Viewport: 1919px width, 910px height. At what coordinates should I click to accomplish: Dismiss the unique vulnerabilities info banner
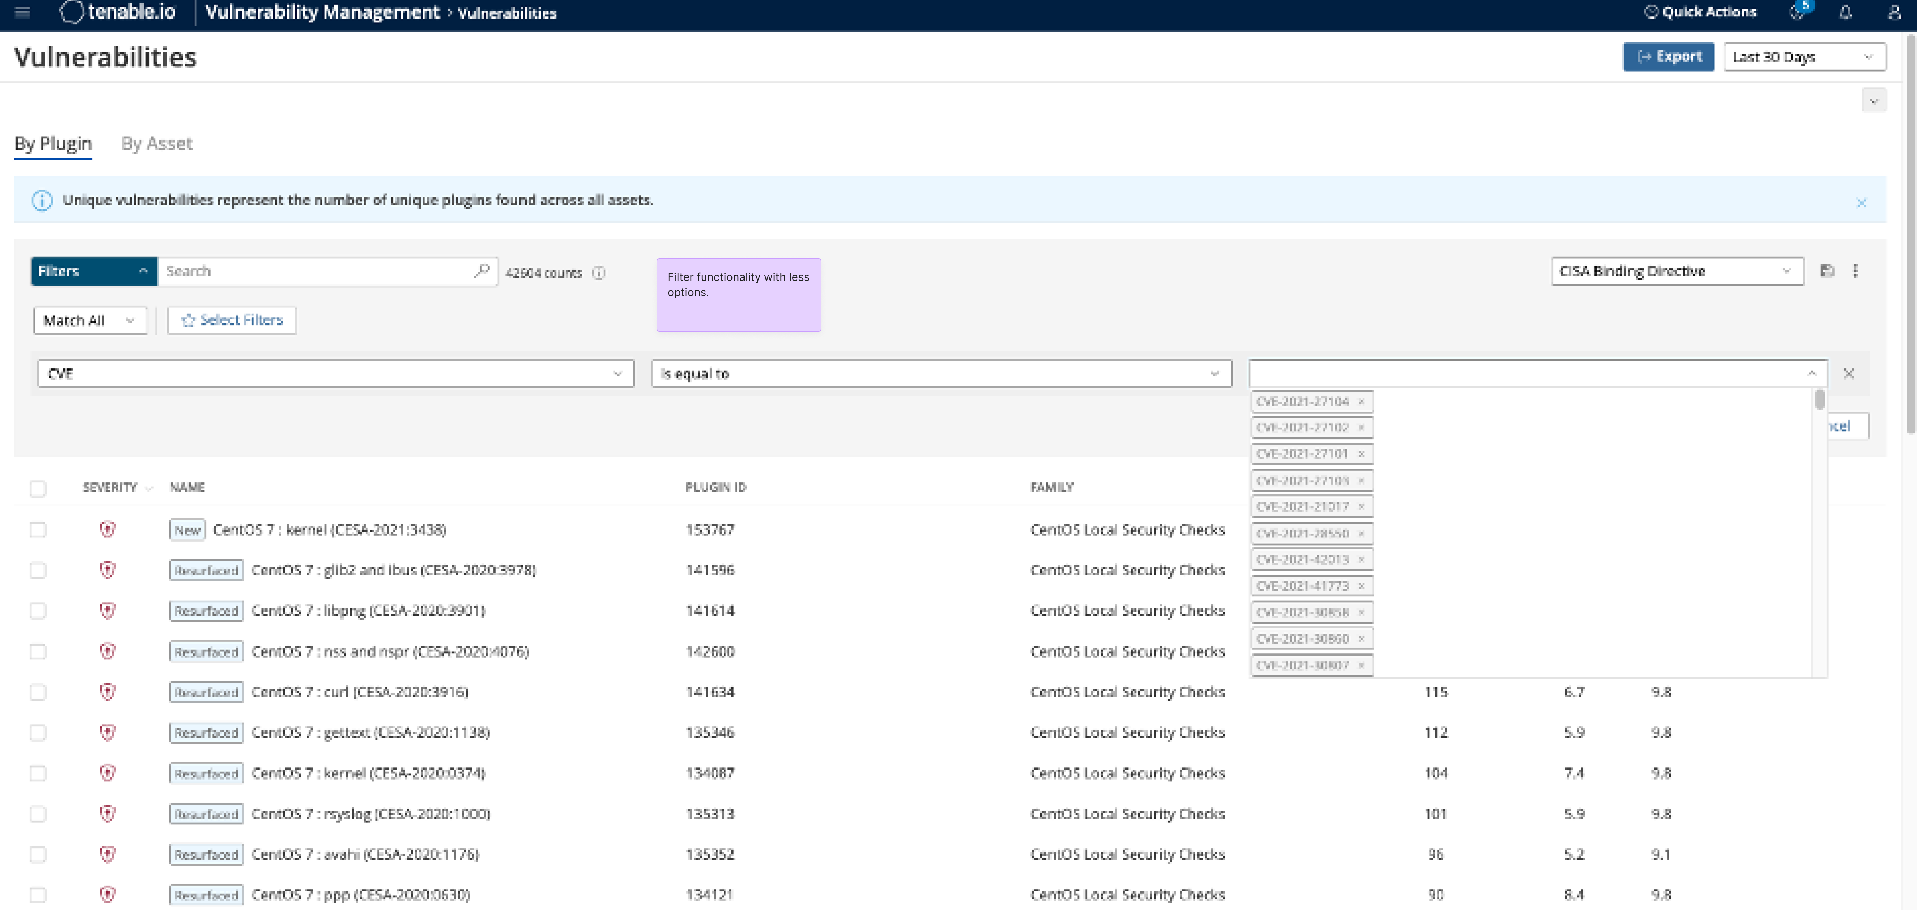click(x=1861, y=203)
